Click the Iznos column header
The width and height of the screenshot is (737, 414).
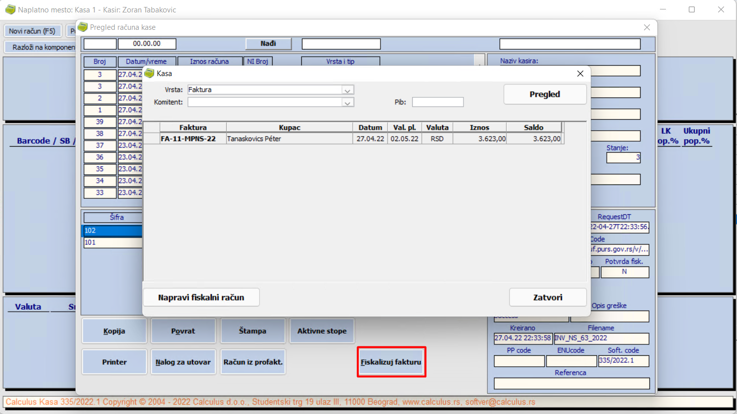(479, 127)
